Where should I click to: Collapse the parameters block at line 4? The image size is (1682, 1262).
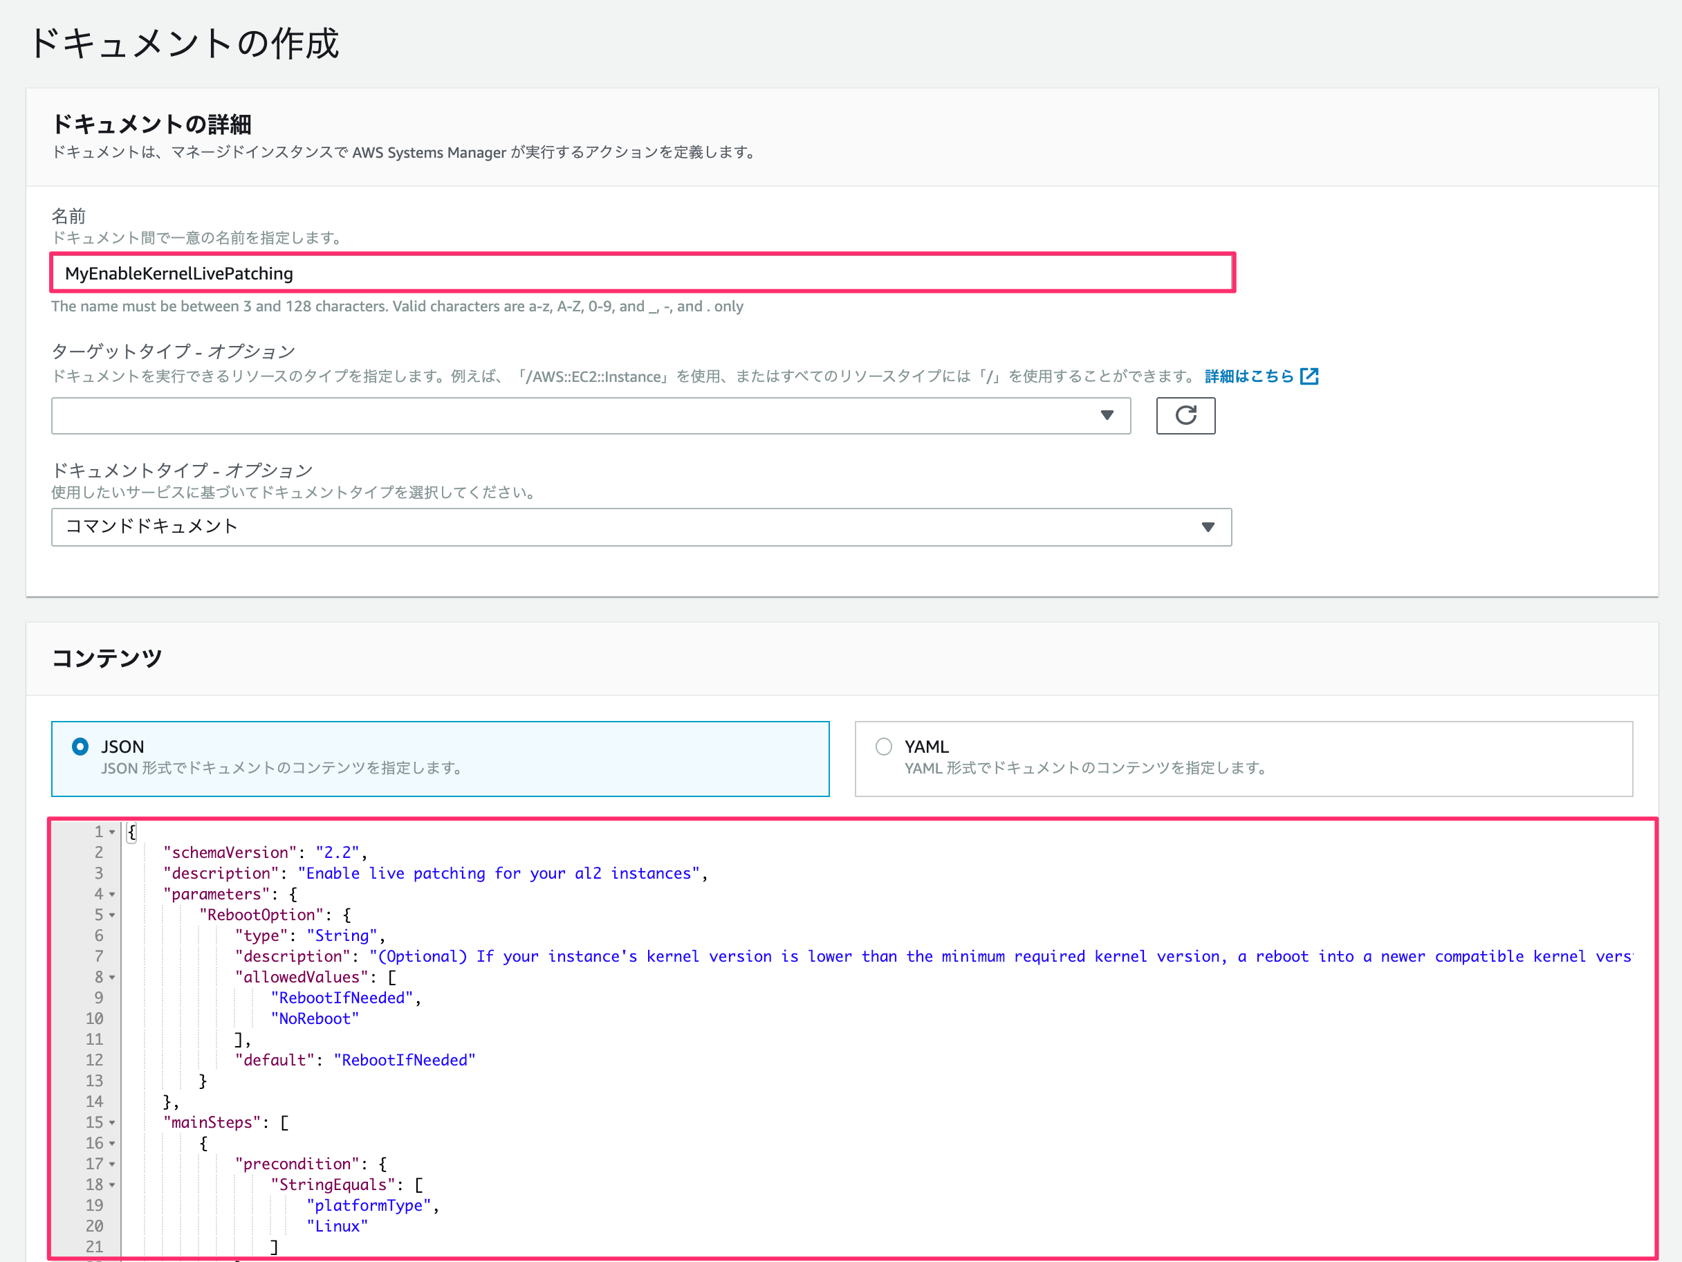click(x=113, y=895)
